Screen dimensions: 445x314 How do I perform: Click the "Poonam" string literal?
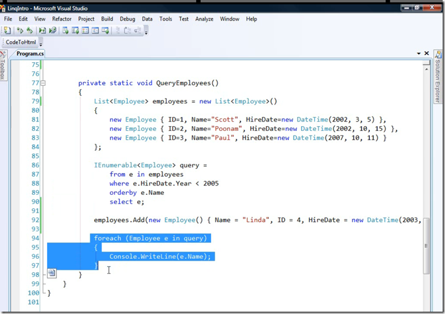227,129
